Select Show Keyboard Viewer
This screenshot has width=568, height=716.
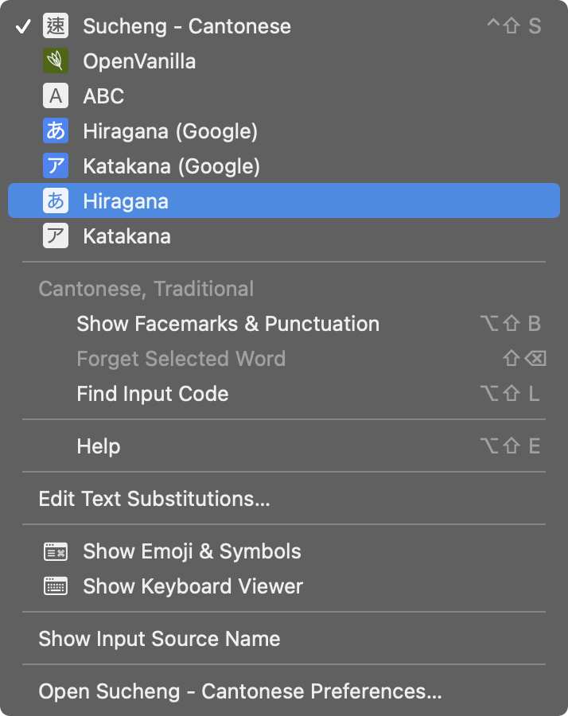pyautogui.click(x=193, y=586)
